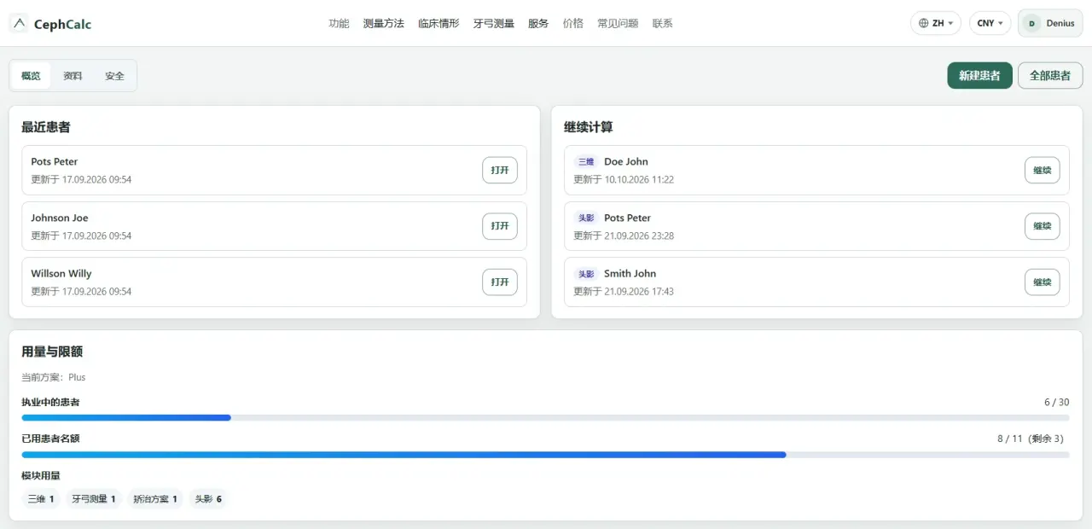This screenshot has width=1092, height=529.
Task: Click the 头影 badge beside Smith John
Action: (586, 274)
